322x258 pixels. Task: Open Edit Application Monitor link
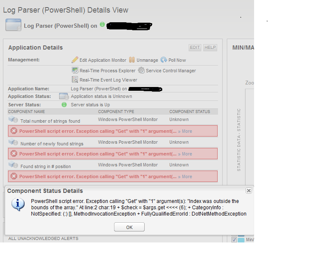pos(103,60)
